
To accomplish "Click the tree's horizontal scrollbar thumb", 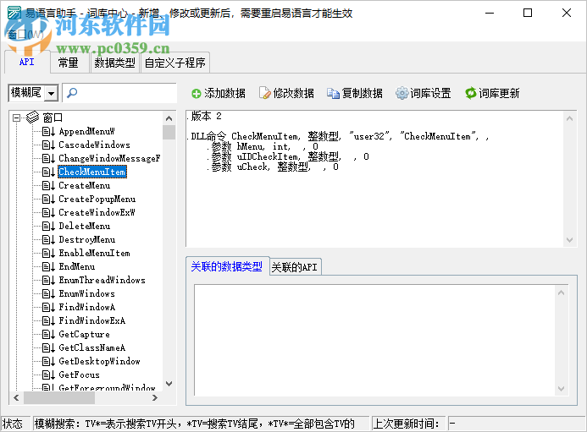I will (59, 397).
